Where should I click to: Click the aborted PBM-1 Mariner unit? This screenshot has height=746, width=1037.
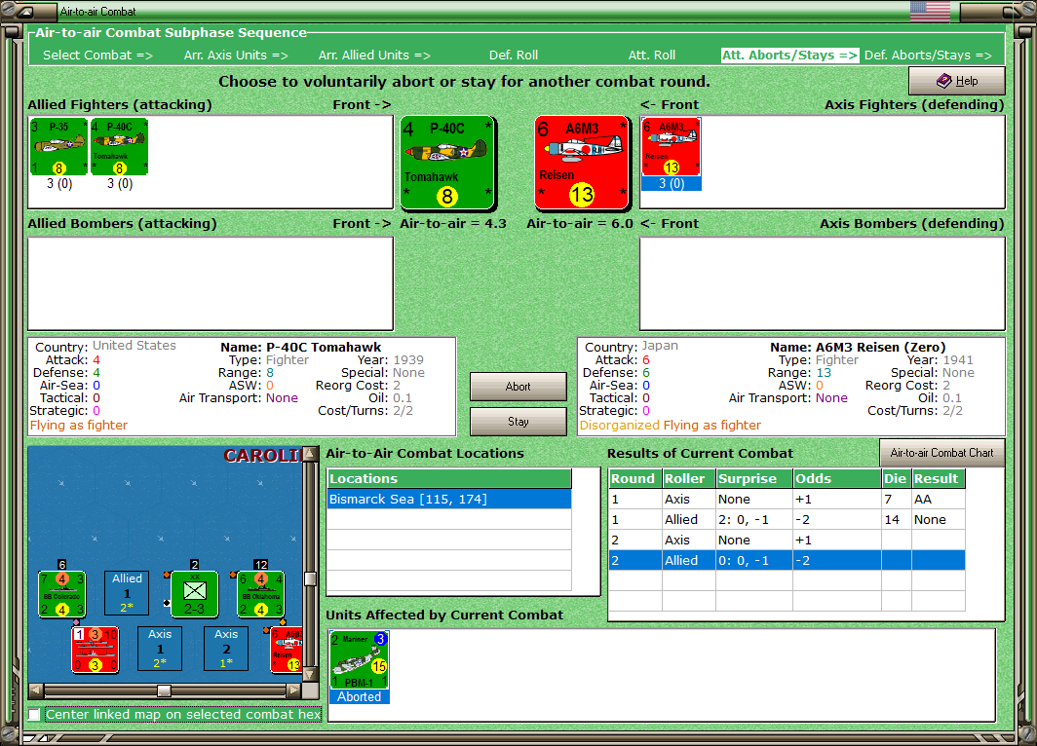pyautogui.click(x=359, y=658)
